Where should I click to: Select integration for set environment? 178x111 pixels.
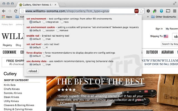[44, 22]
